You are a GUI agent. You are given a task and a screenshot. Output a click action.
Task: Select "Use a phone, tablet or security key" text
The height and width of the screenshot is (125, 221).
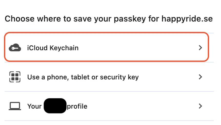coord(83,77)
